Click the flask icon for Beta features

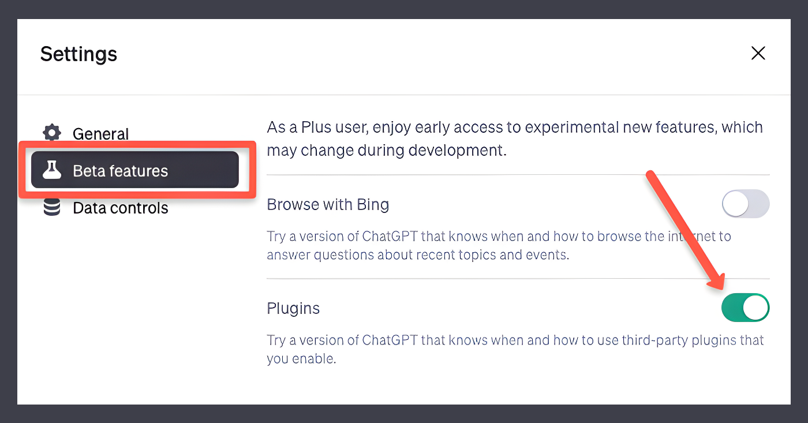pos(52,170)
